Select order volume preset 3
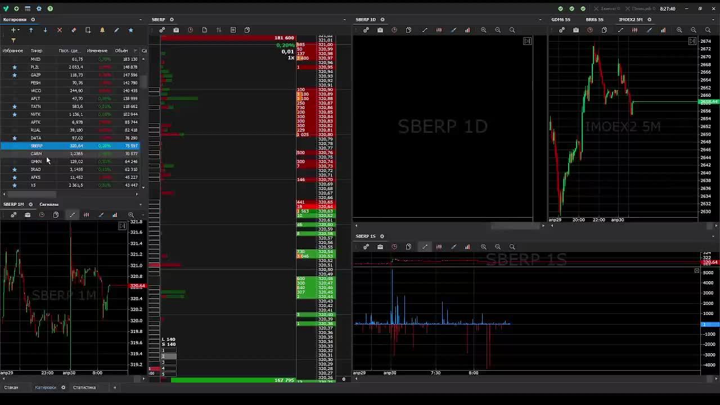Screen dimensions: 720x405 (168, 362)
